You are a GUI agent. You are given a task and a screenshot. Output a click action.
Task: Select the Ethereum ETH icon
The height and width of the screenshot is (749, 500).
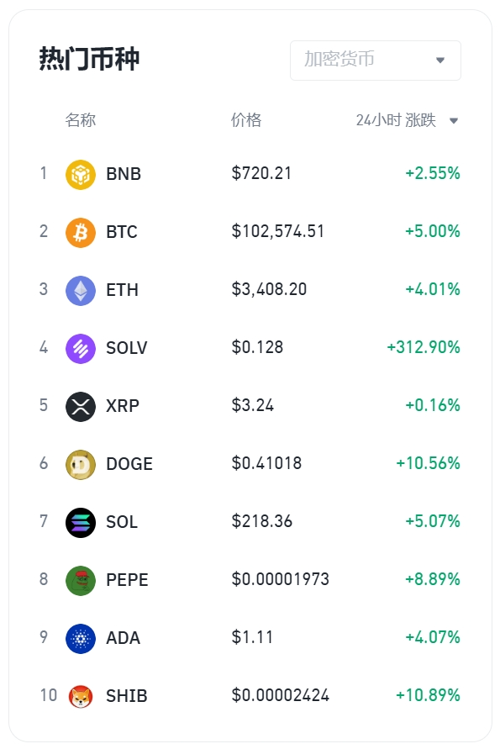tap(80, 290)
